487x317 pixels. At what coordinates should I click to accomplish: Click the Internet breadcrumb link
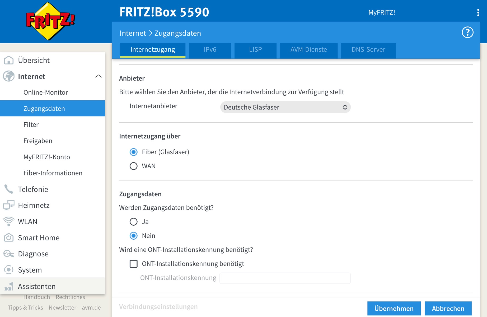[133, 33]
